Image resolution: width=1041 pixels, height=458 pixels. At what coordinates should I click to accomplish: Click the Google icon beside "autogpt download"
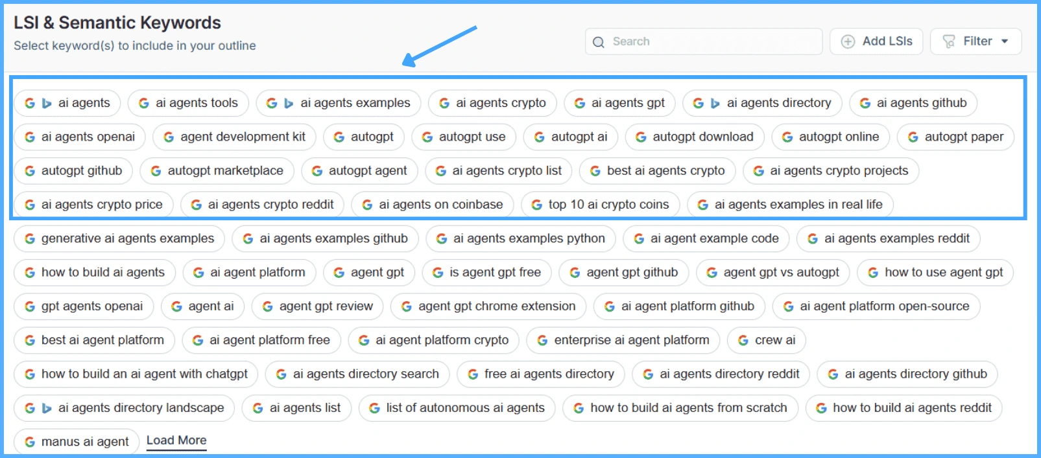pyautogui.click(x=640, y=137)
